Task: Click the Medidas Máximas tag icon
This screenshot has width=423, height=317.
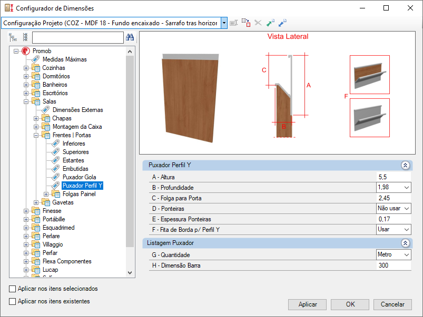Action: (36, 59)
